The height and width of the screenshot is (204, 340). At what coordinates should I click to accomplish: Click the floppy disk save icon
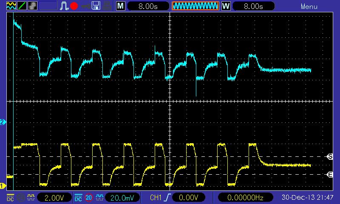coord(96,6)
